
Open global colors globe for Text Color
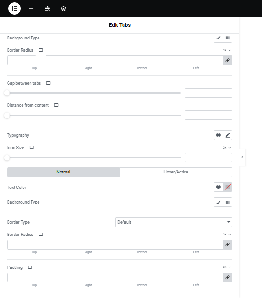point(218,187)
